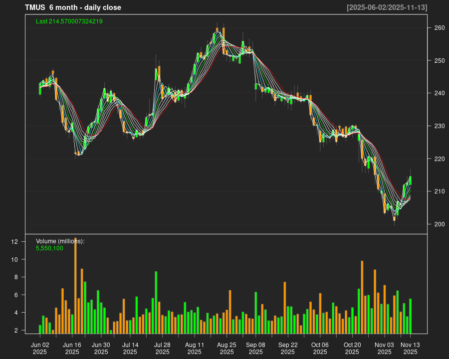Screen dimensions: 449x359
Task: Click the 240 price axis label
Action: pyautogui.click(x=439, y=93)
